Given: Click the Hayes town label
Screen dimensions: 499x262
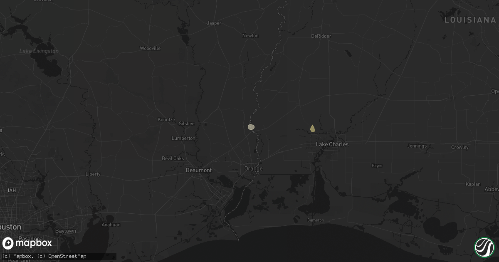Looking at the screenshot, I should [377, 166].
